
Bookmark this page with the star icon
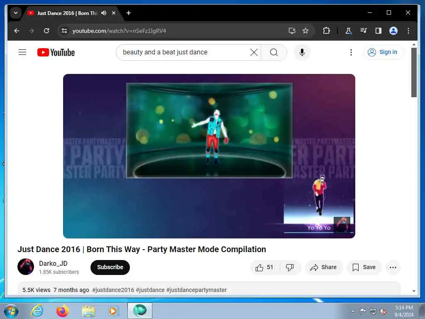click(x=305, y=31)
